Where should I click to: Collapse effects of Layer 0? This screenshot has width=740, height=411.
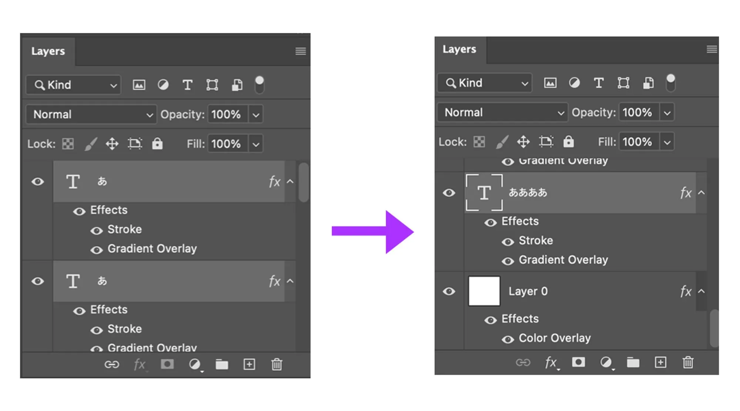click(x=701, y=291)
